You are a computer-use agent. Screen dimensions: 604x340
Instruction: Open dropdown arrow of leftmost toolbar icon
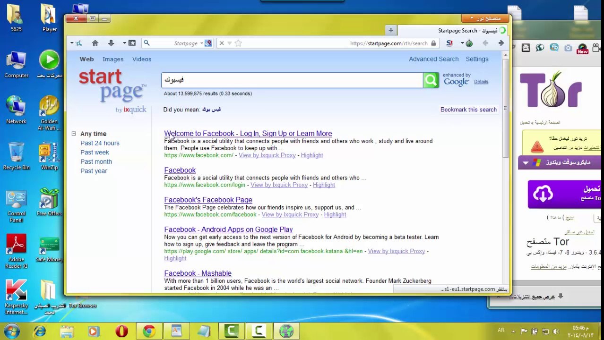point(72,43)
